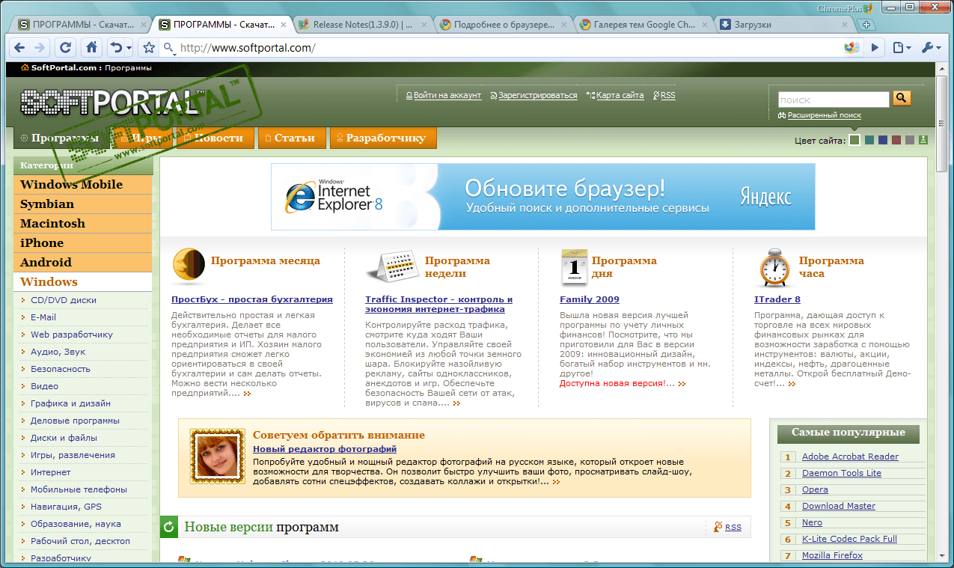Select the Christmas tree site theme icon
954x568 pixels.
923,140
